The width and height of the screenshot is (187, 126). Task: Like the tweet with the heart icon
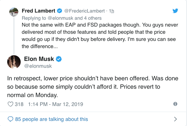pyautogui.click(x=10, y=104)
